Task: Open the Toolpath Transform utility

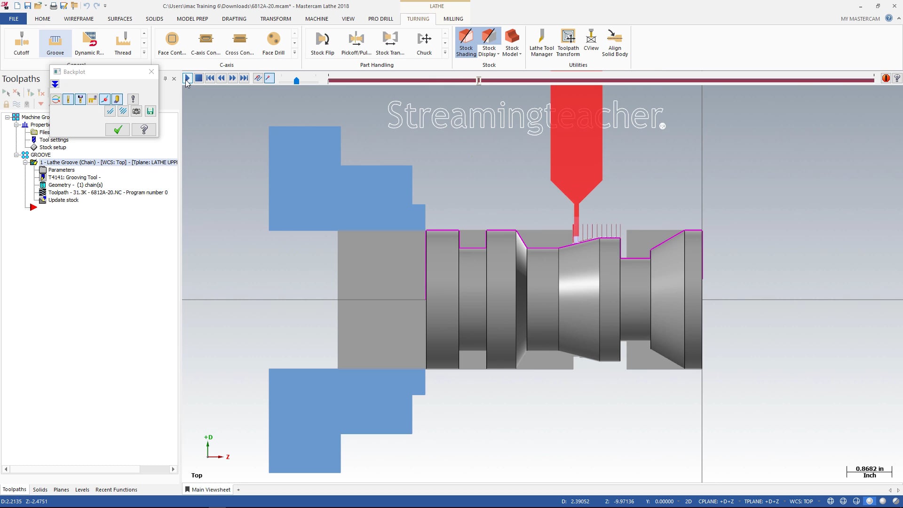Action: pos(568,43)
